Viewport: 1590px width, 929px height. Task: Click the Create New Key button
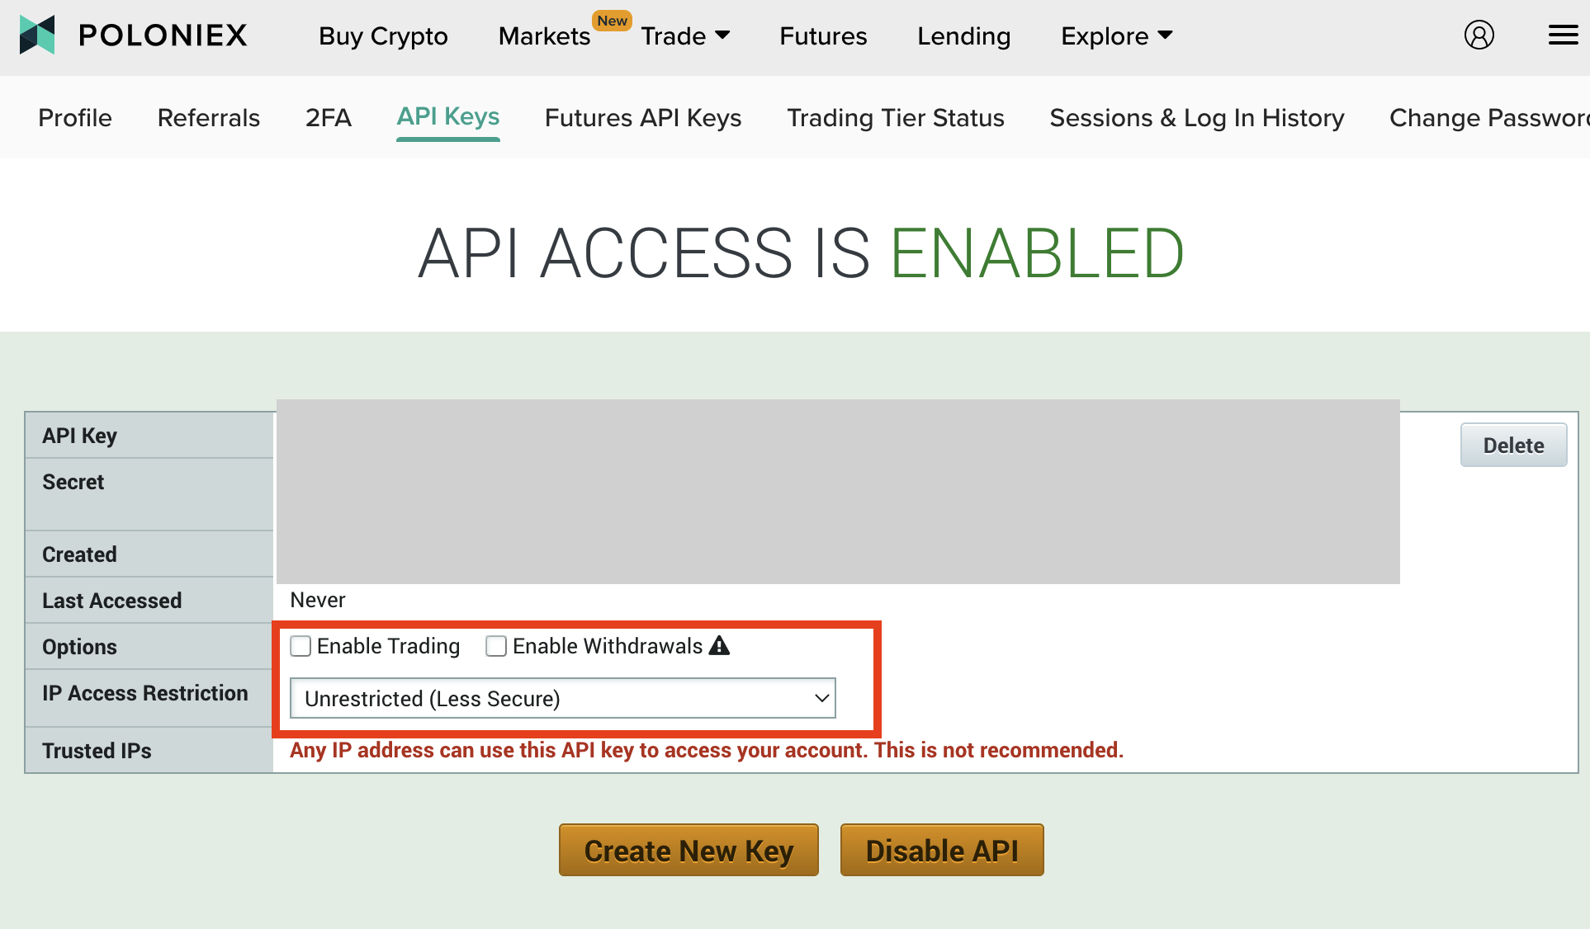689,850
